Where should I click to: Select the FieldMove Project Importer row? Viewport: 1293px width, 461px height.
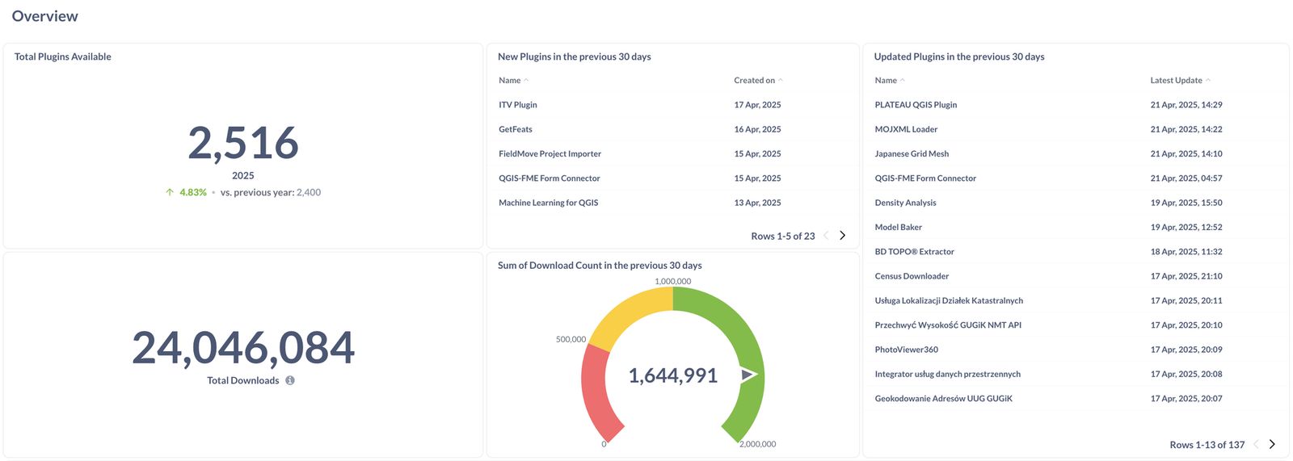[672, 153]
